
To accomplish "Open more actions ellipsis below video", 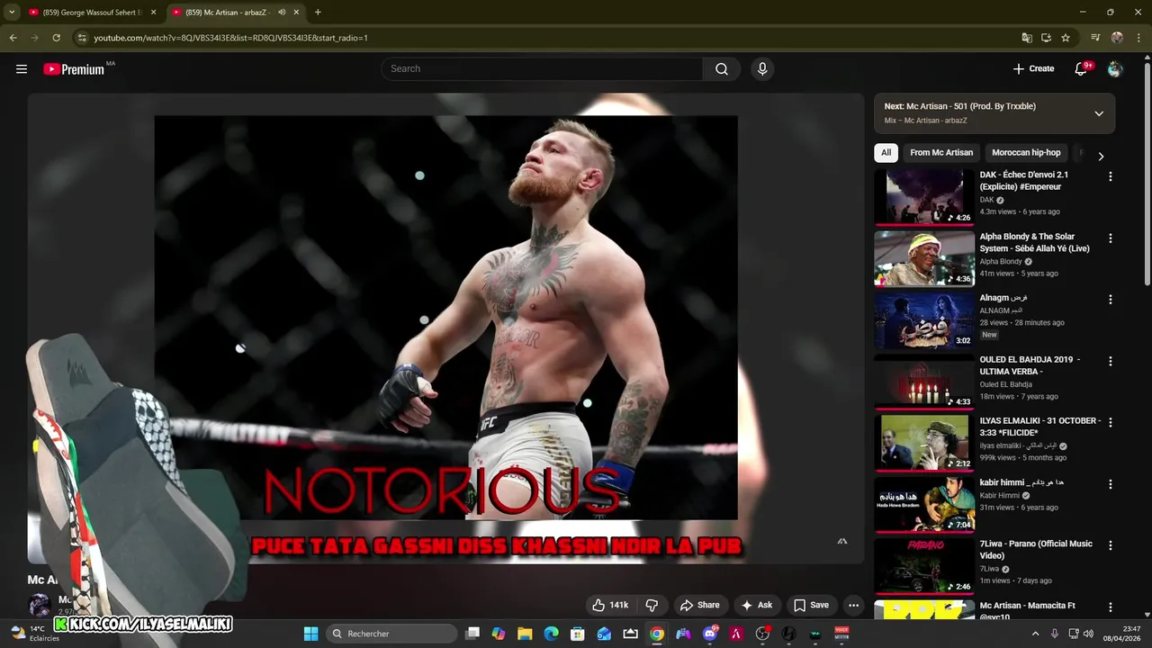I will coord(853,605).
